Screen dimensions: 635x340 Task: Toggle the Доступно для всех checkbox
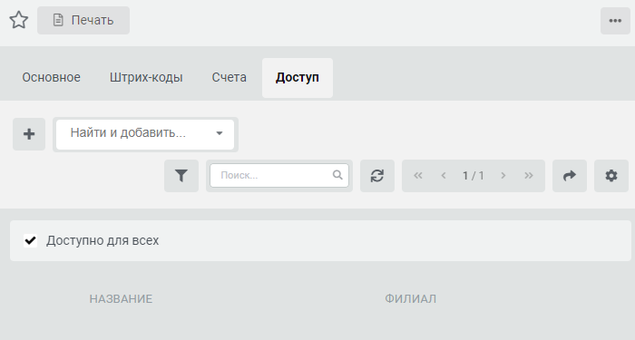pos(30,240)
